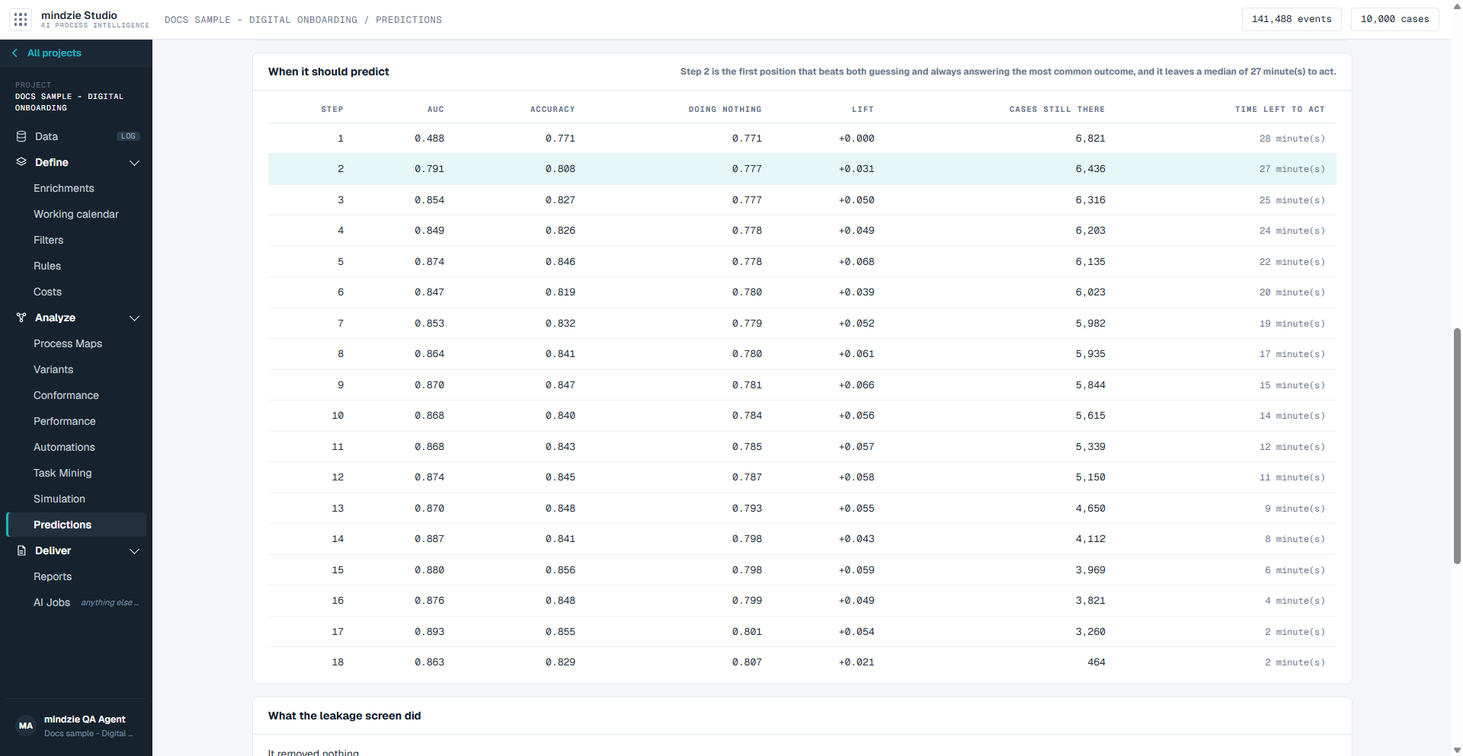
Task: Click the LIFT column header
Action: pyautogui.click(x=863, y=110)
